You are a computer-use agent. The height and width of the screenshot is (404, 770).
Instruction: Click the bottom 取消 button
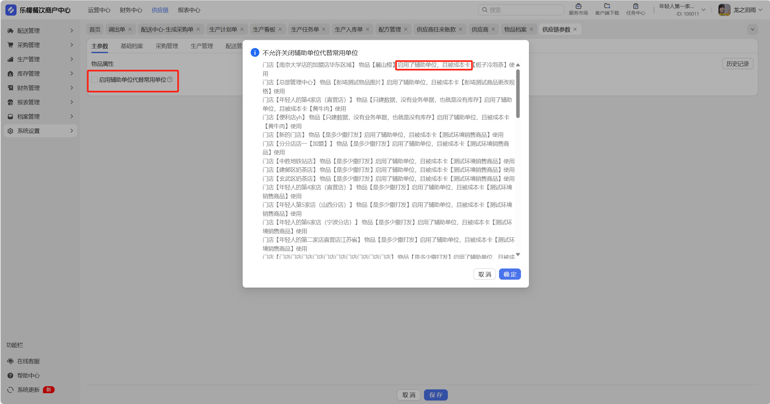(x=409, y=395)
